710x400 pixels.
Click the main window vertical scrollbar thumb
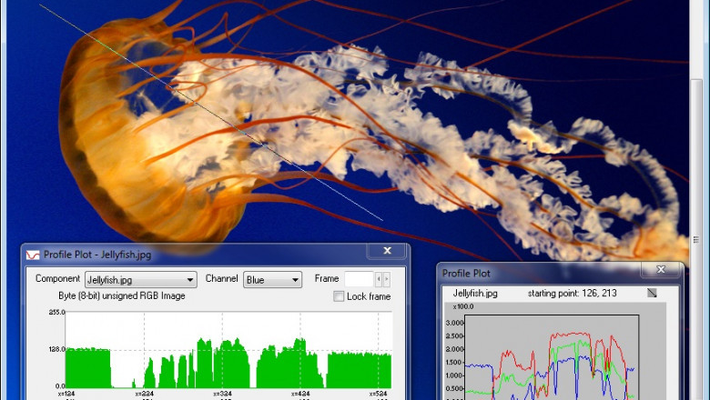(696, 240)
